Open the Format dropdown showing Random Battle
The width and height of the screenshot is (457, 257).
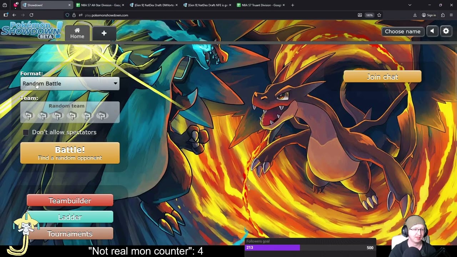click(70, 84)
